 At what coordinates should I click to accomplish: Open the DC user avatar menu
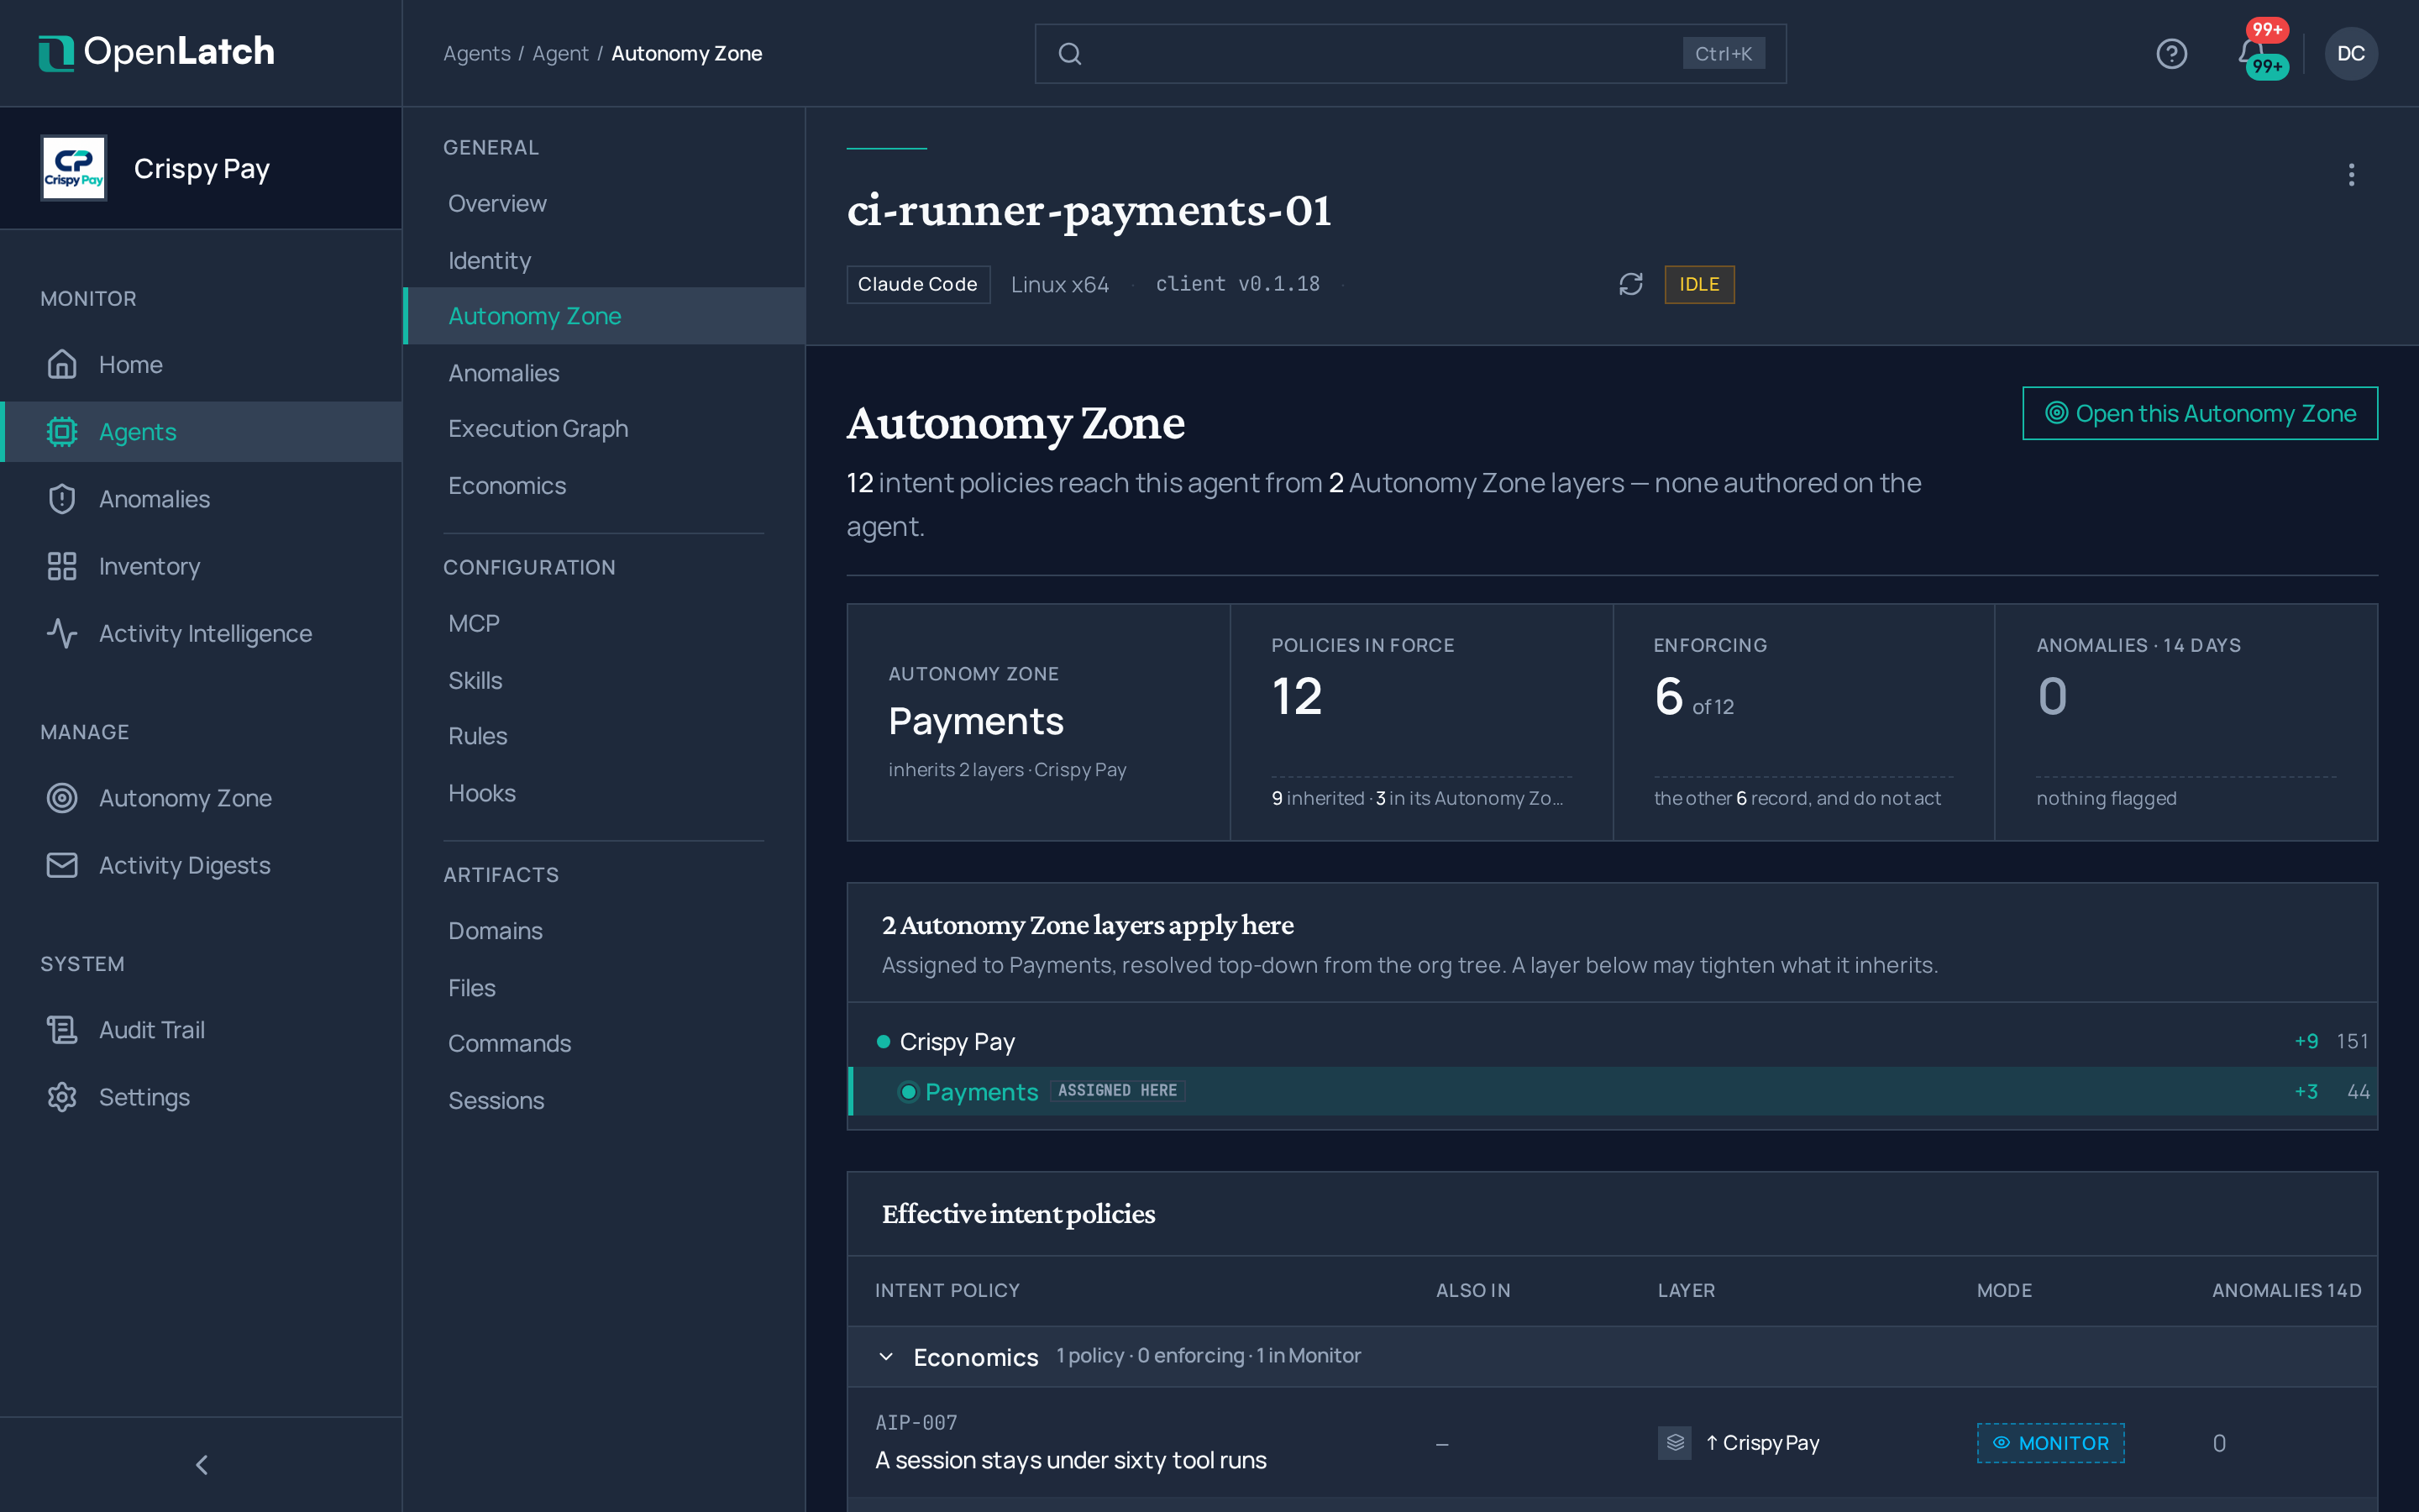coord(2350,53)
